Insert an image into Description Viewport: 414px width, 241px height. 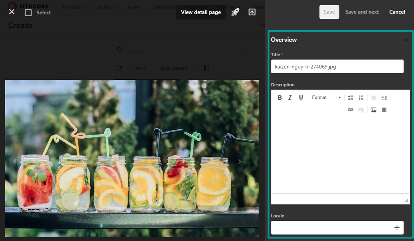(x=373, y=110)
